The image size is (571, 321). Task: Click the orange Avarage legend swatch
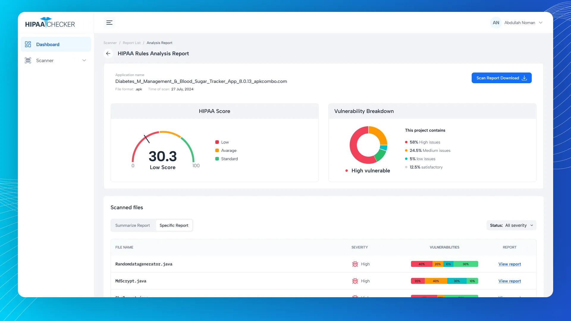point(217,150)
